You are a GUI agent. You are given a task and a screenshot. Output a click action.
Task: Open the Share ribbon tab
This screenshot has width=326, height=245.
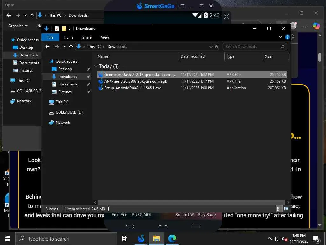[87, 37]
